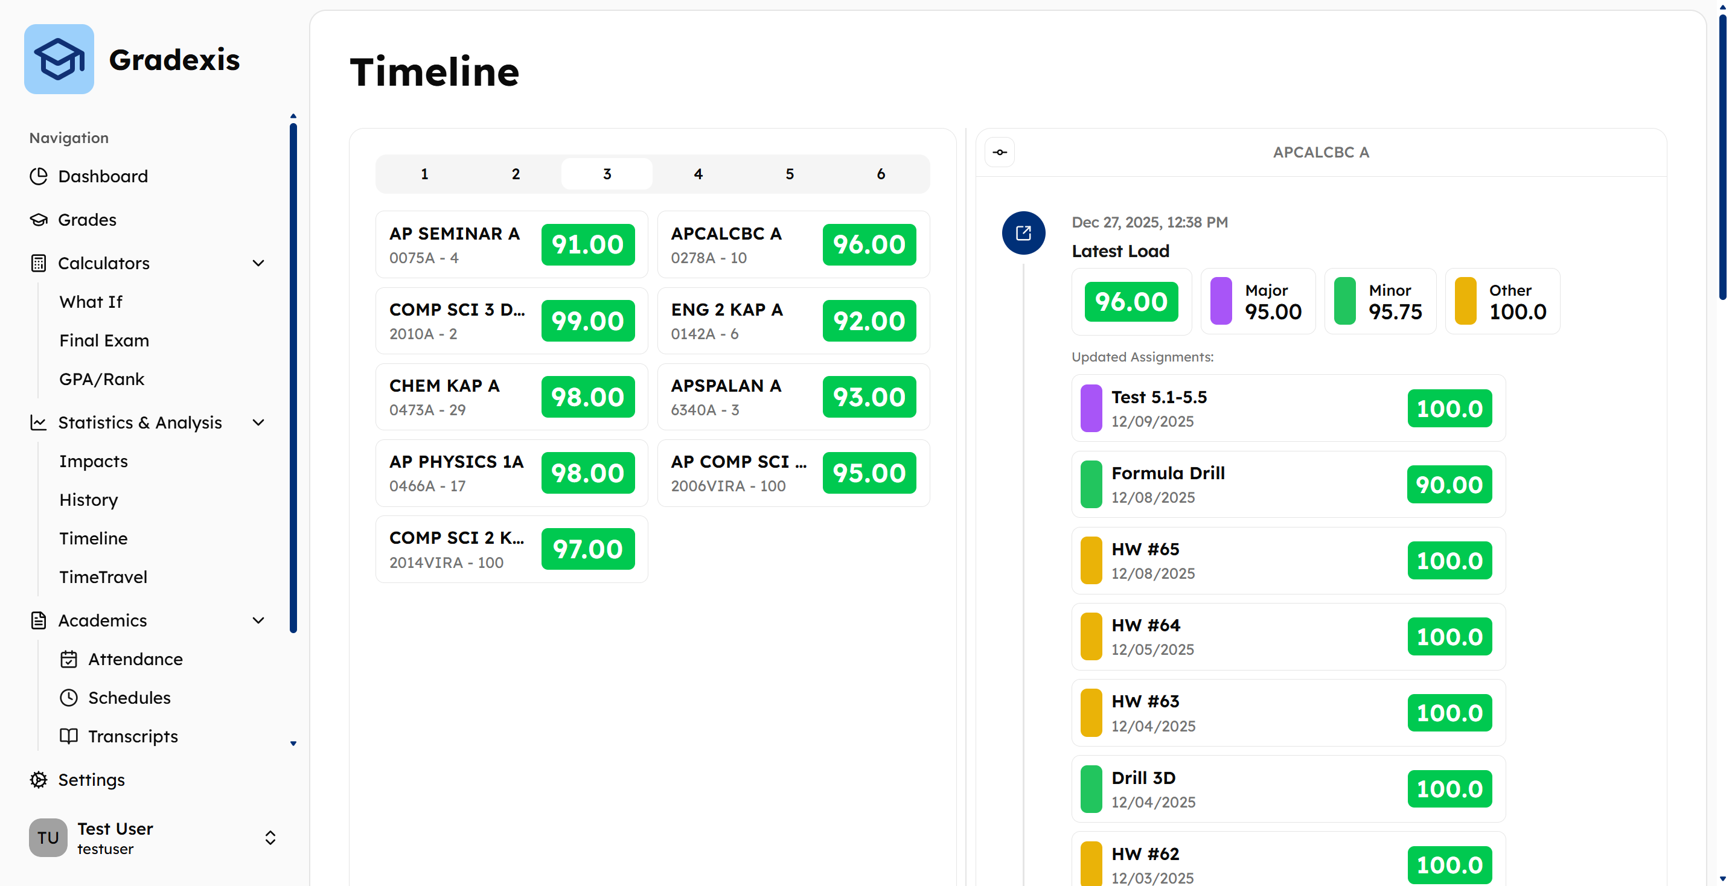Click the main page vertical scrollbar
1729x886 pixels.
[1722, 156]
